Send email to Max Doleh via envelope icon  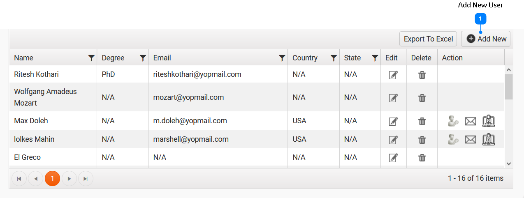click(x=470, y=121)
